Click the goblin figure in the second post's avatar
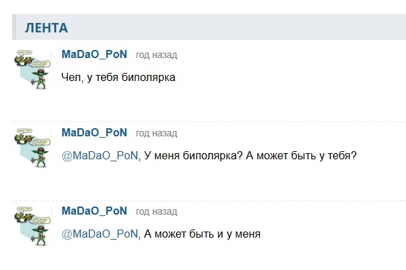406x270 pixels. tap(41, 157)
